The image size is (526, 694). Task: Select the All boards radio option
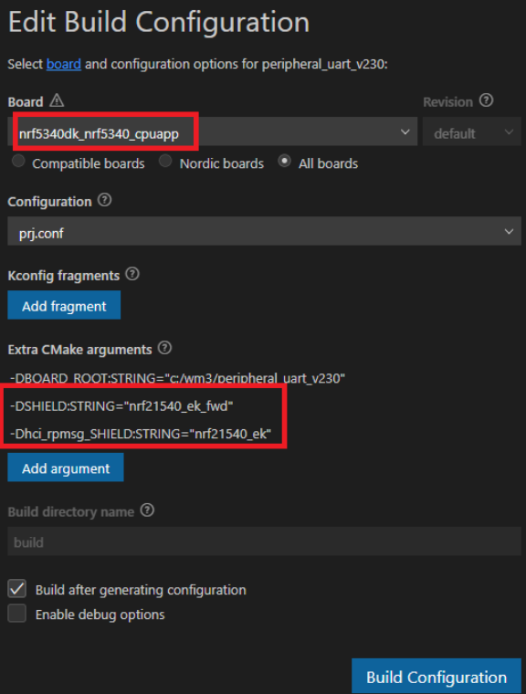(x=284, y=161)
